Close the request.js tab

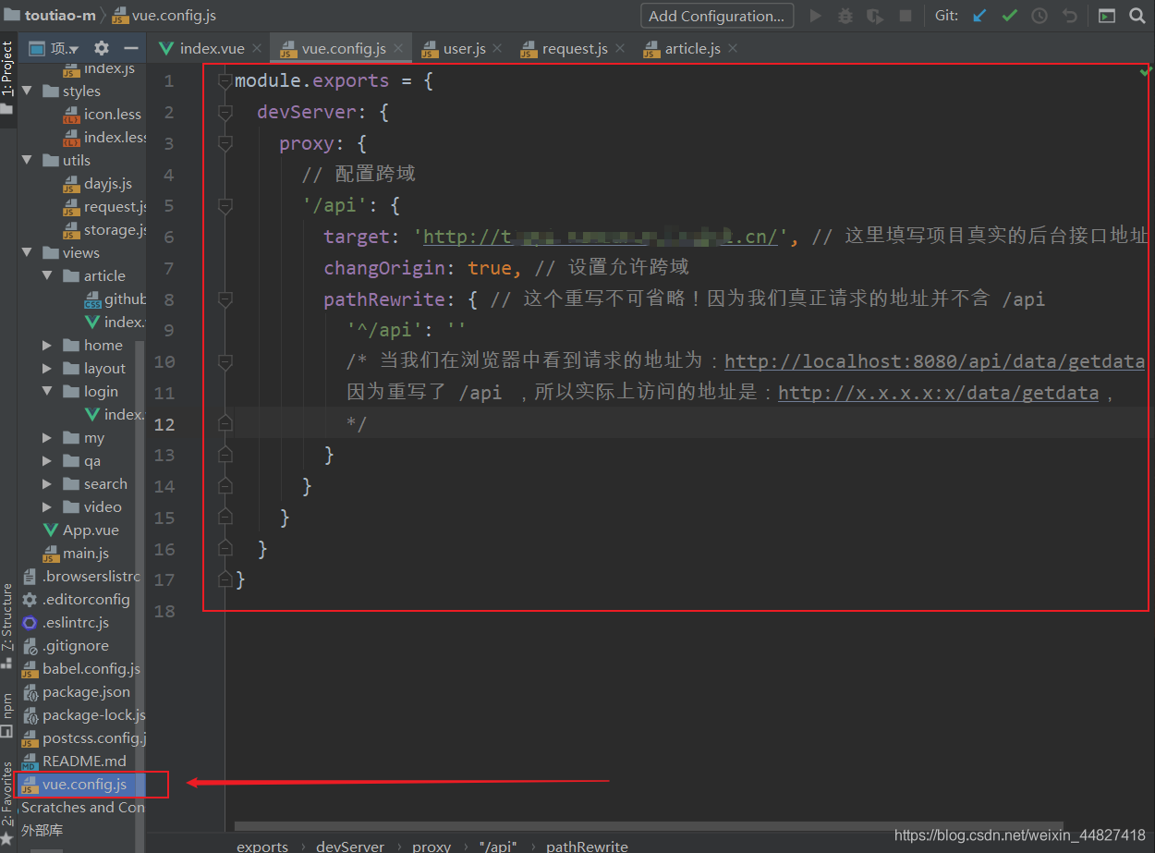click(x=620, y=48)
